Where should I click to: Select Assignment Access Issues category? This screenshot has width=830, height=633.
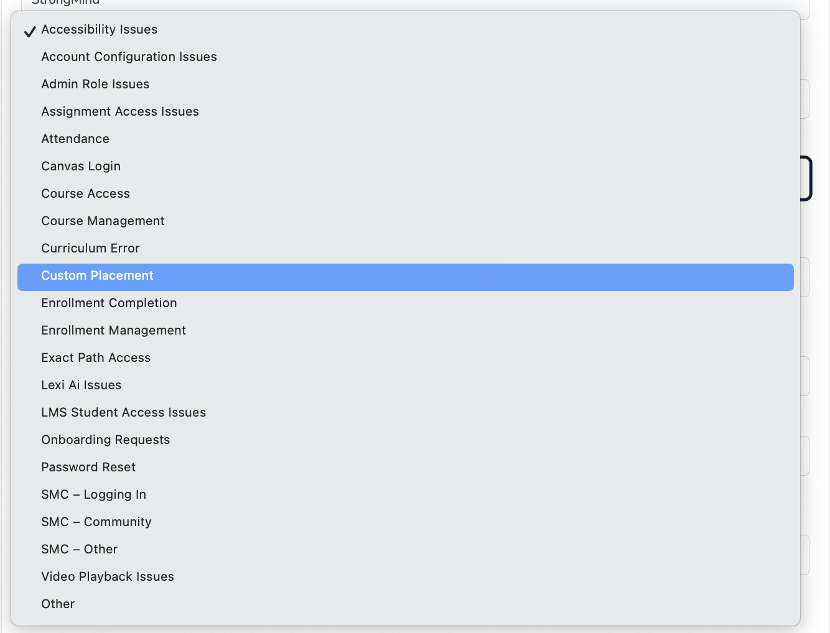(x=120, y=112)
